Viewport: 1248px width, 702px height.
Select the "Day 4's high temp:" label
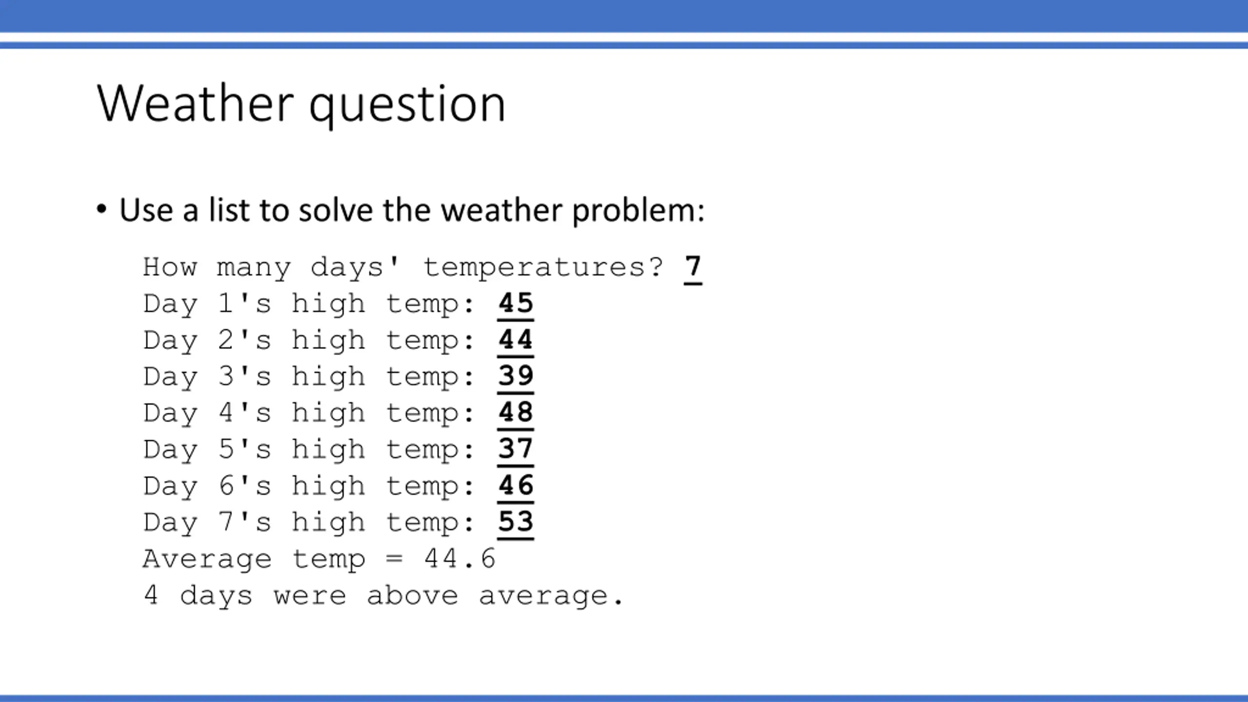308,413
